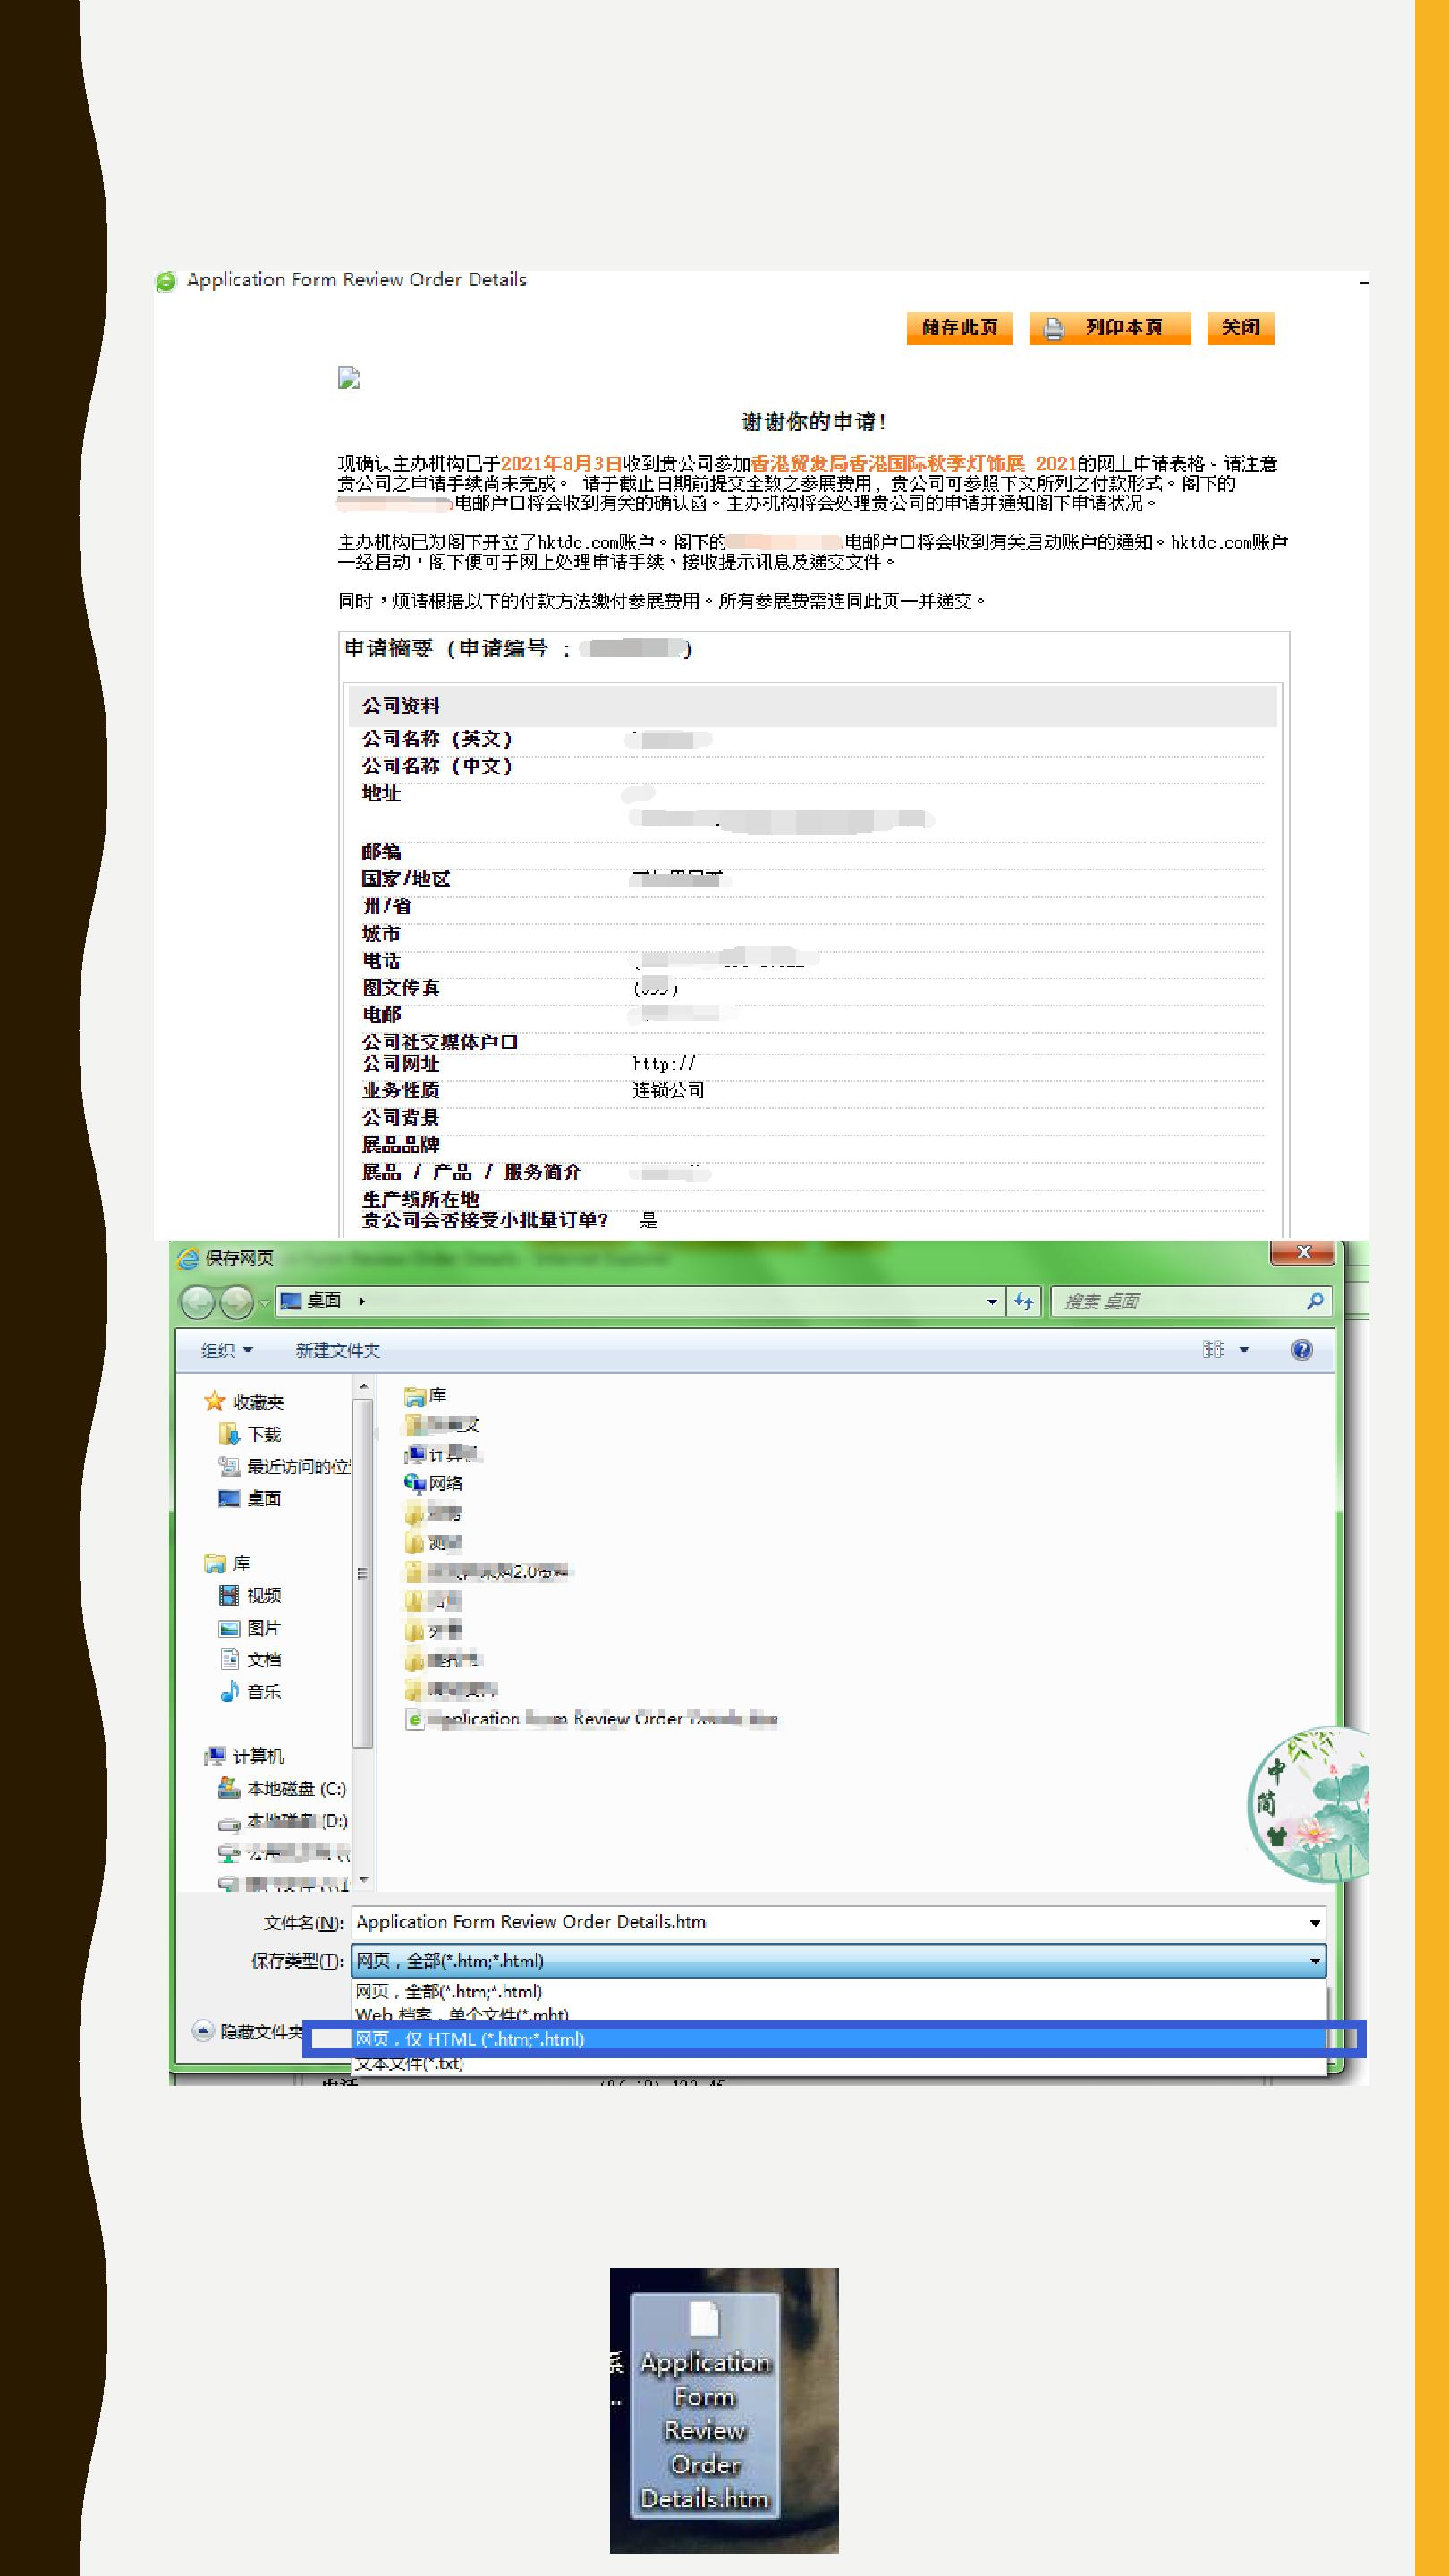Click the 关闭 orange button on the web page
Image resolution: width=1449 pixels, height=2576 pixels.
[x=1240, y=328]
